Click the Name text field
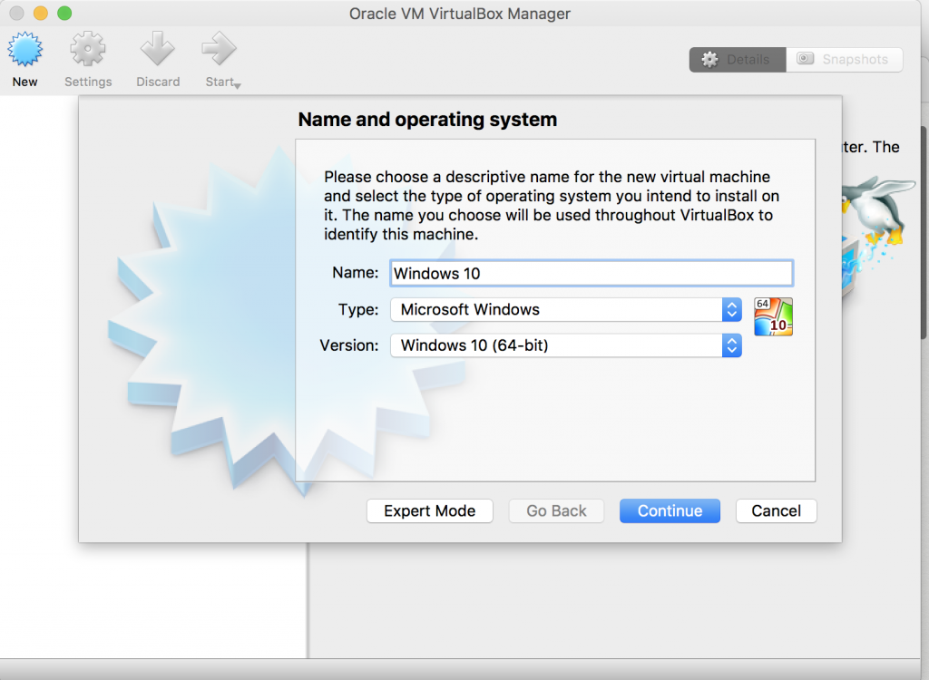Screen dimensions: 929x680 (x=592, y=273)
